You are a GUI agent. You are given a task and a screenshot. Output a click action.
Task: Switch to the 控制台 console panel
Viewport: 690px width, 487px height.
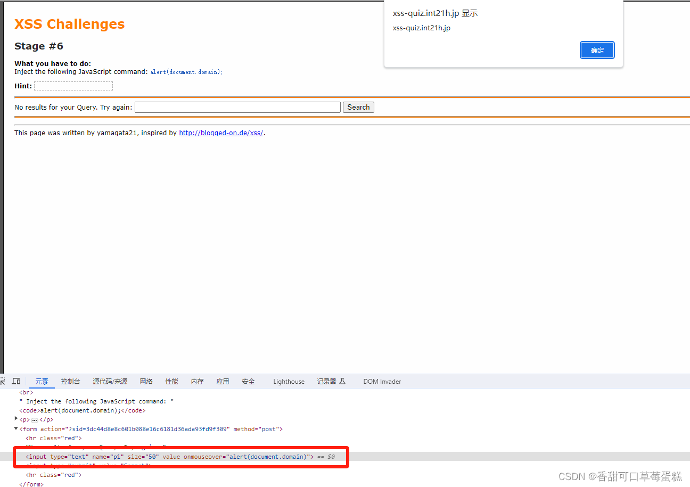pos(70,381)
